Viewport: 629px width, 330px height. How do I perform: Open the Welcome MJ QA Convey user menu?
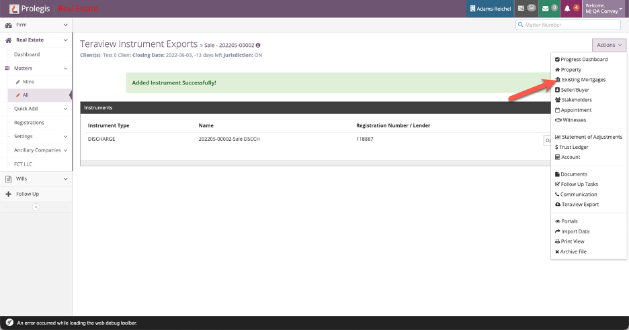(x=604, y=9)
